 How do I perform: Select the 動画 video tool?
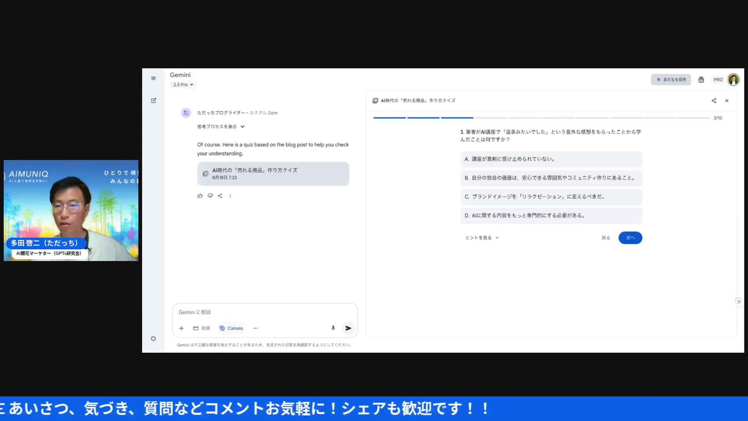(201, 328)
